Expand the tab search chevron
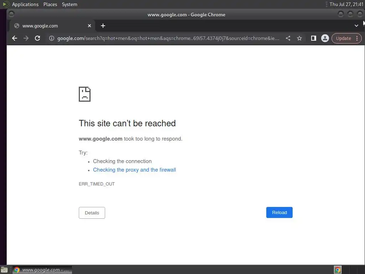 (356, 26)
